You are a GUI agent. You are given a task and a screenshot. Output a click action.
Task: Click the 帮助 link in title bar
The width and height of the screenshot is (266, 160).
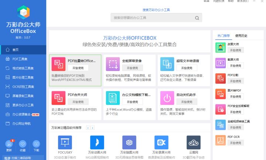tap(231, 1)
